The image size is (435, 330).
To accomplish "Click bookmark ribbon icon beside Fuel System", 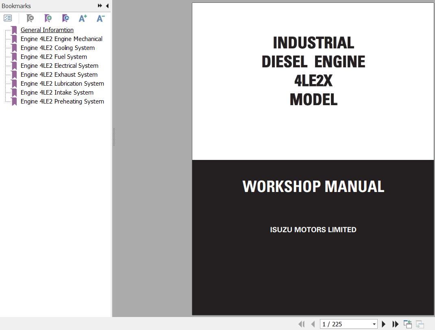I will pyautogui.click(x=14, y=57).
